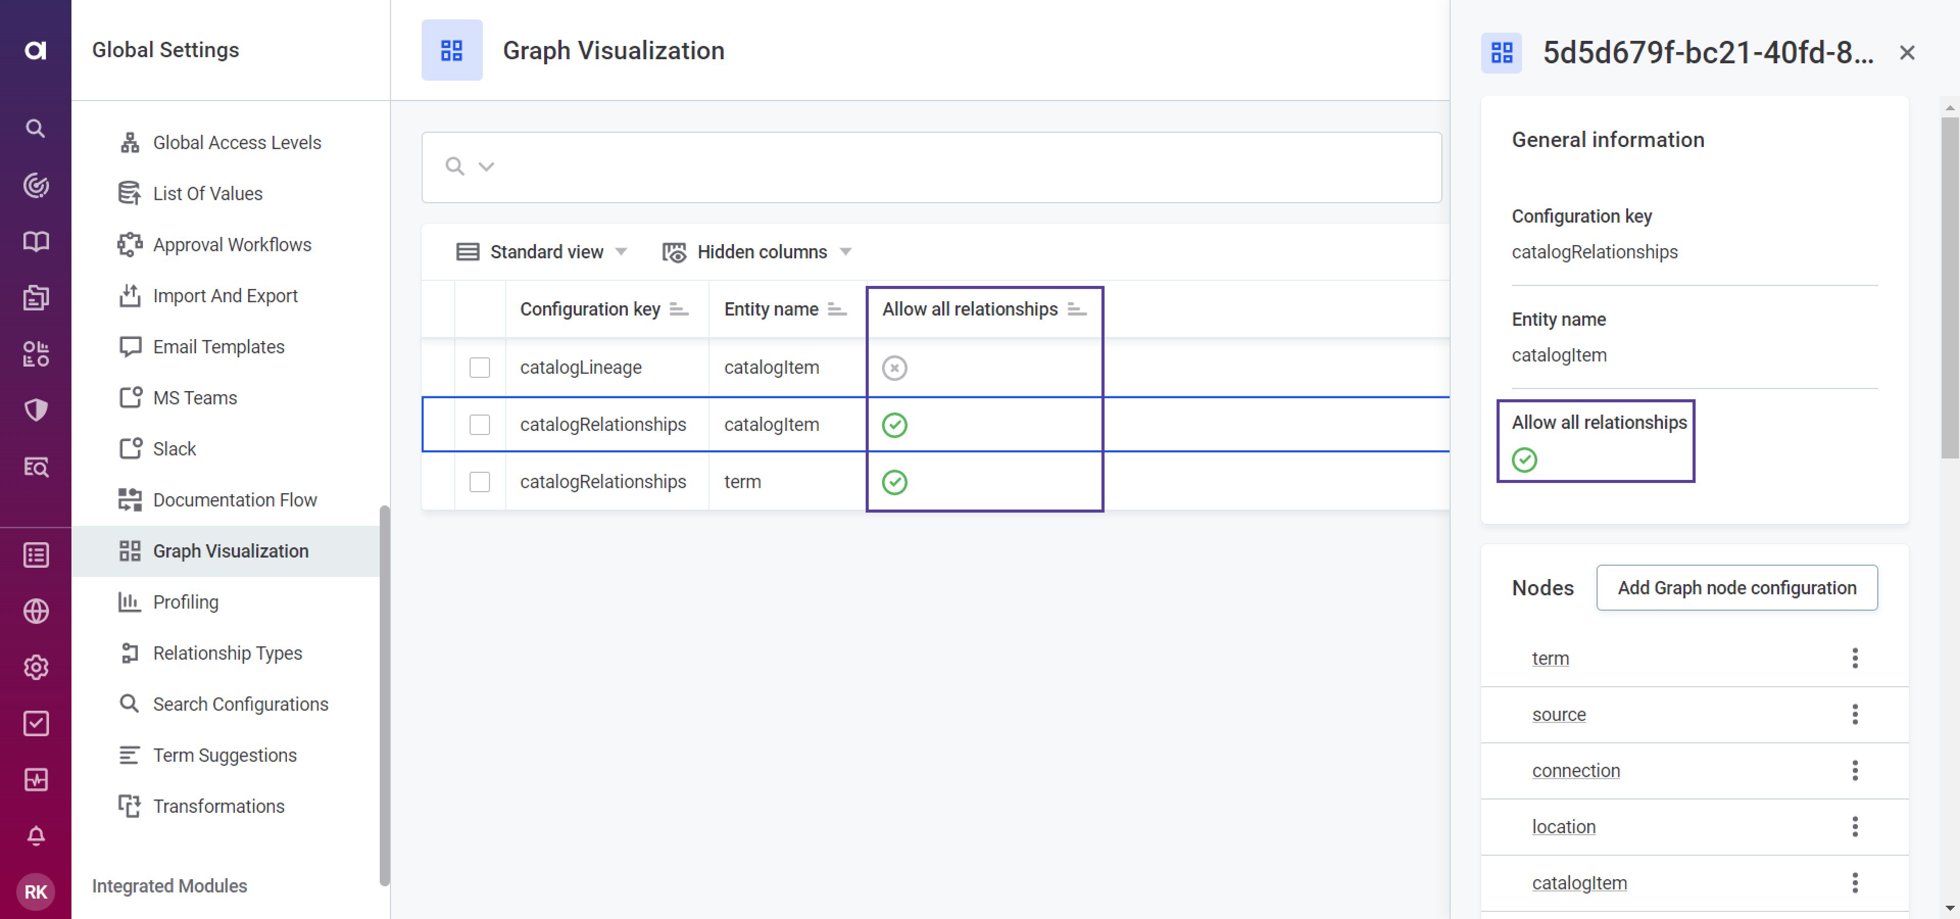Open the globe icon in left rail
Viewport: 1960px width, 919px height.
[x=35, y=611]
